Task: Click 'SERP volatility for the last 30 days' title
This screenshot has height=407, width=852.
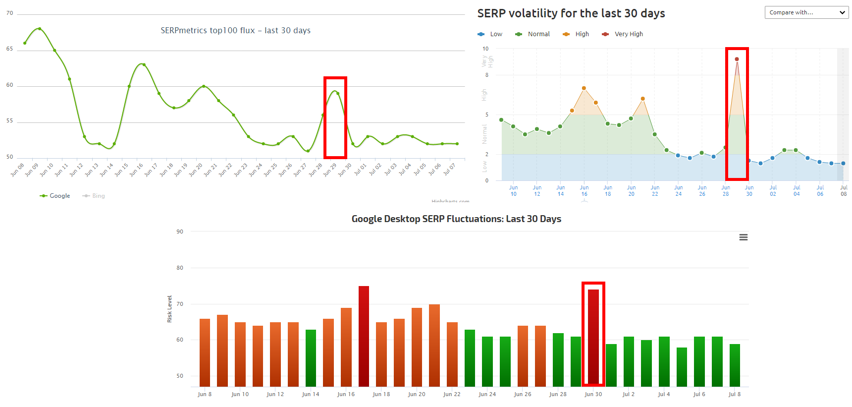Action: tap(571, 13)
